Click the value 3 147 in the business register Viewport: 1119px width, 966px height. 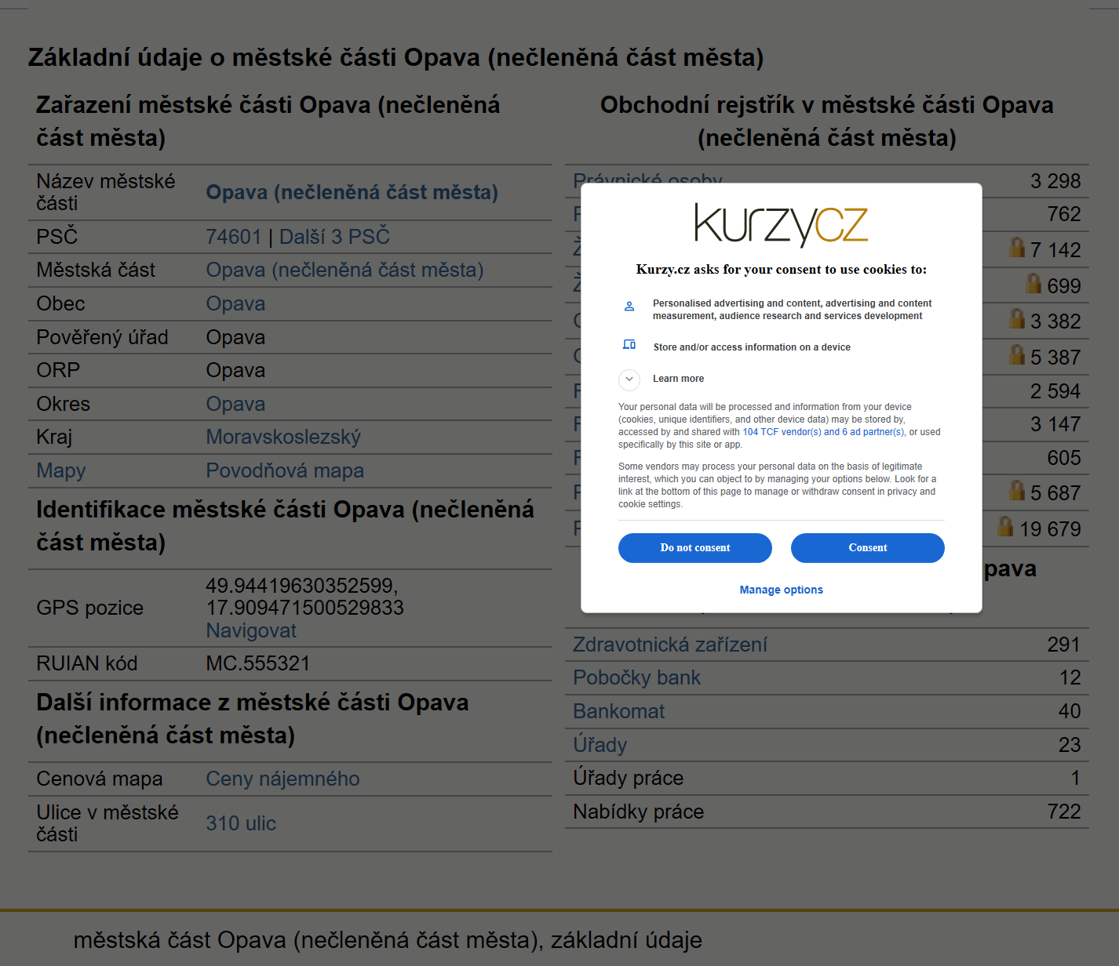(x=1055, y=425)
